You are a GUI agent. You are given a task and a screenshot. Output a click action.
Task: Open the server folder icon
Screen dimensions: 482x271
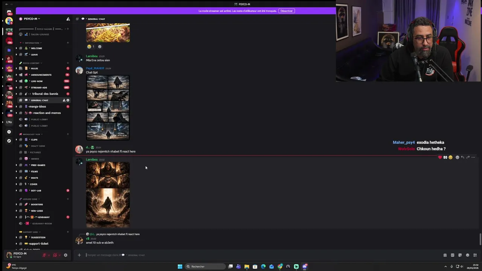(x=9, y=50)
